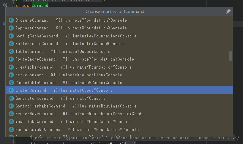243x144 pixels.
Task: Collapse the fold marker beside class Command
Action: click(13, 5)
